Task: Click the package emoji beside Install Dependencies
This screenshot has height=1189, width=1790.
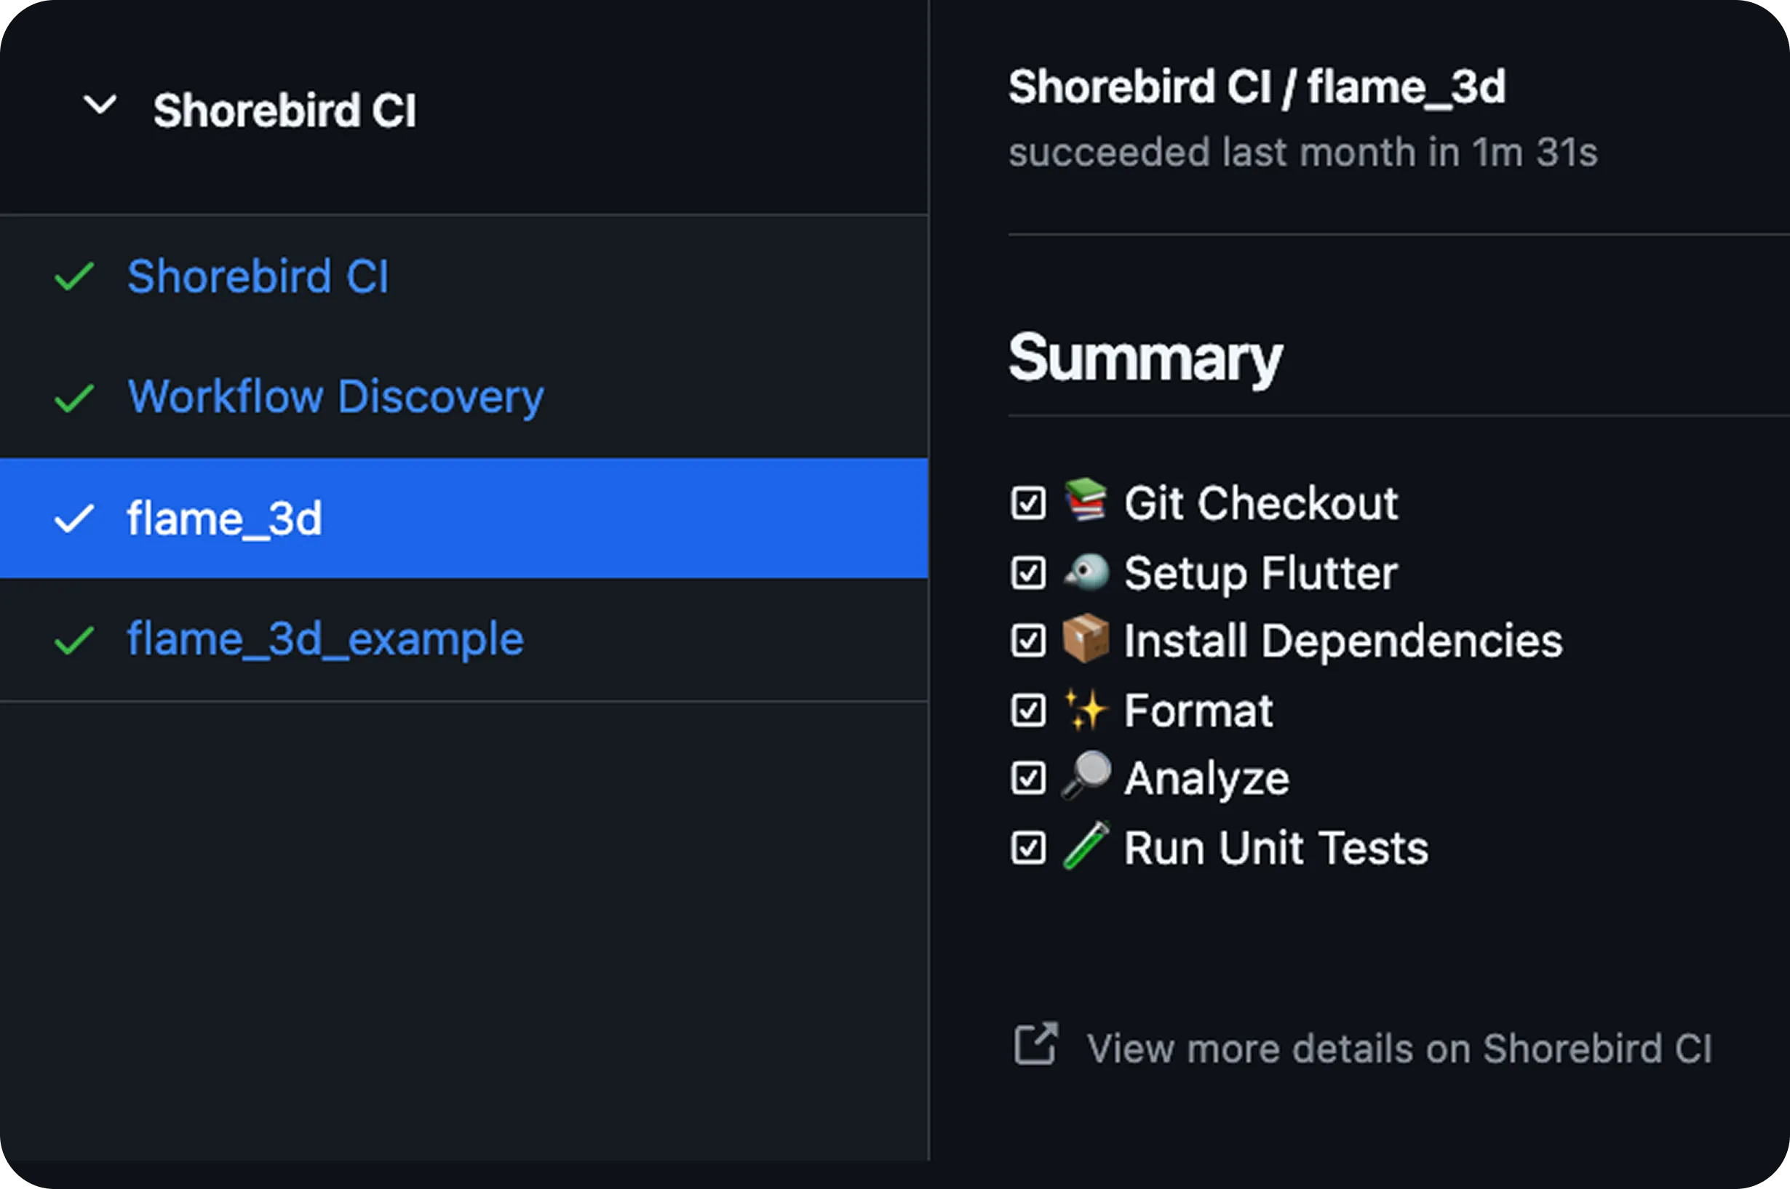Action: (1085, 638)
